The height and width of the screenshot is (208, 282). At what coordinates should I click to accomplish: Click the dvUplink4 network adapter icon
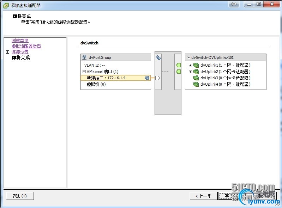196,84
